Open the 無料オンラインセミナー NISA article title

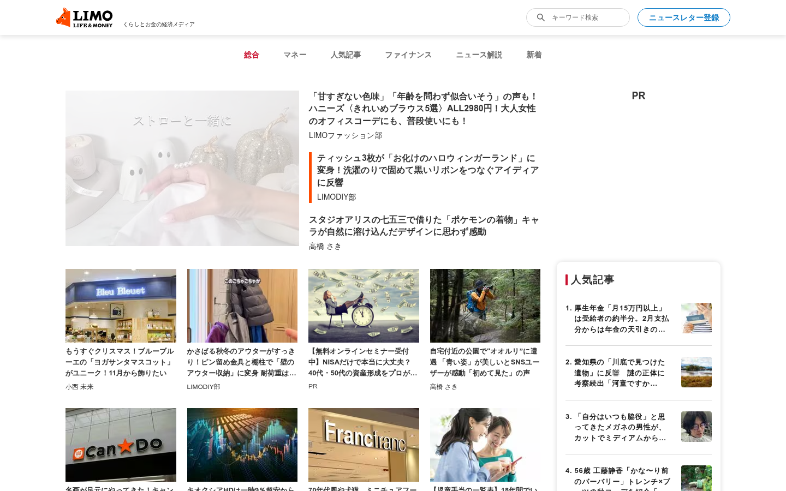363,362
